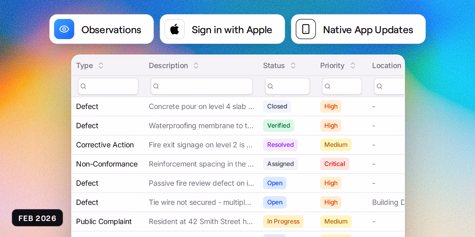Viewport: 475px width, 237px height.
Task: Click the Building D location cell
Action: click(388, 202)
